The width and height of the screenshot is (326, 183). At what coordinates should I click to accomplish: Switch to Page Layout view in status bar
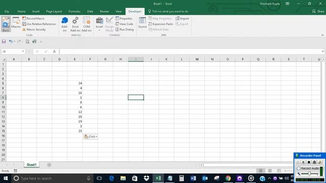pyautogui.click(x=269, y=171)
